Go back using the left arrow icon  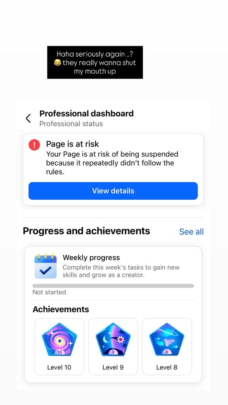[28, 118]
